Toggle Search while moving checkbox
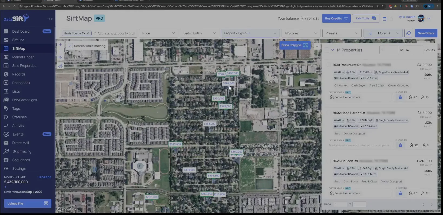Image resolution: width=443 pixels, height=215 pixels. coord(70,46)
